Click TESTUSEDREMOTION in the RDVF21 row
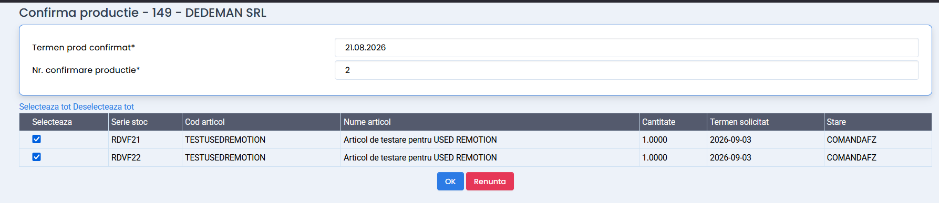 [x=225, y=140]
